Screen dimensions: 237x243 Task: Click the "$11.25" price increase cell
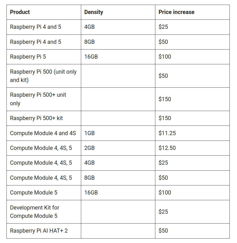point(167,133)
